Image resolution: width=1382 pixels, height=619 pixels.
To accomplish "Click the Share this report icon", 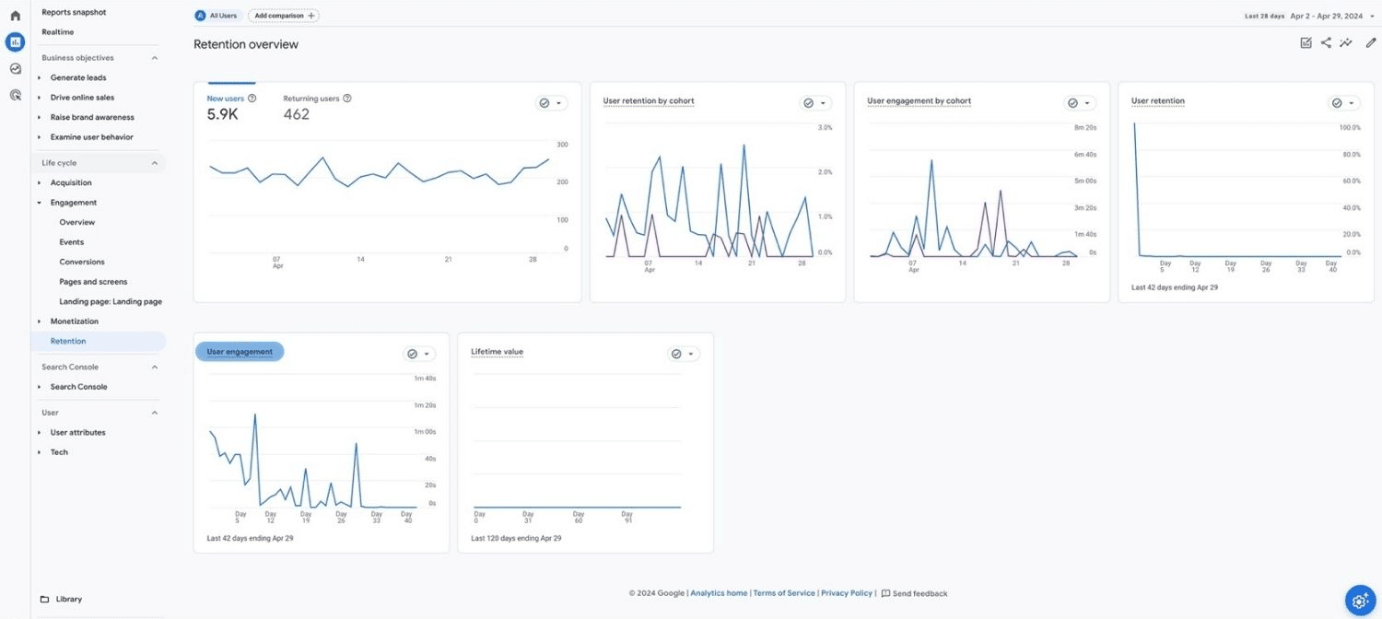I will 1326,42.
